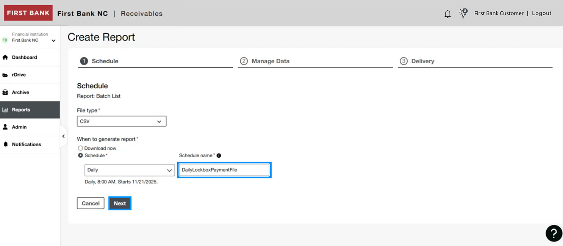This screenshot has width=563, height=246.
Task: Click the Next button
Action: [120, 203]
